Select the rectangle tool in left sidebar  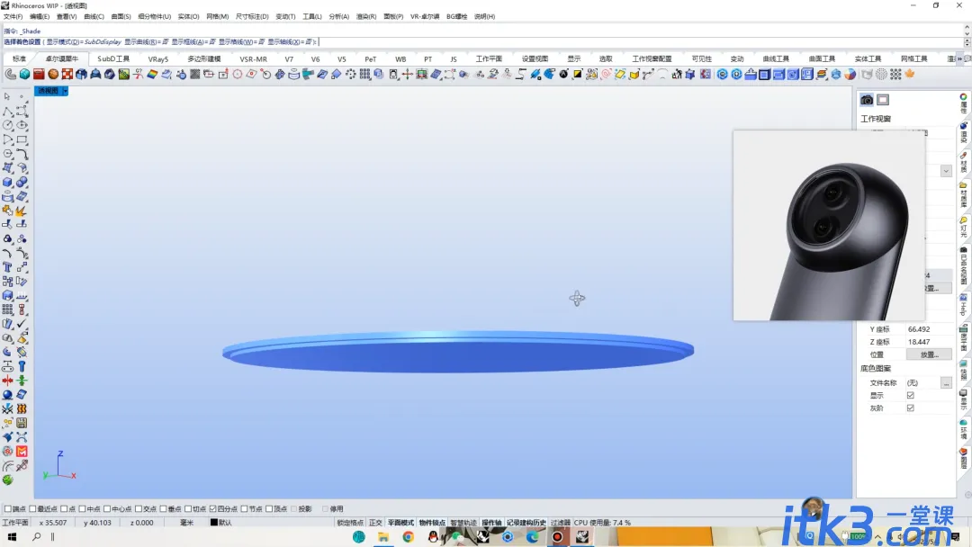22,139
